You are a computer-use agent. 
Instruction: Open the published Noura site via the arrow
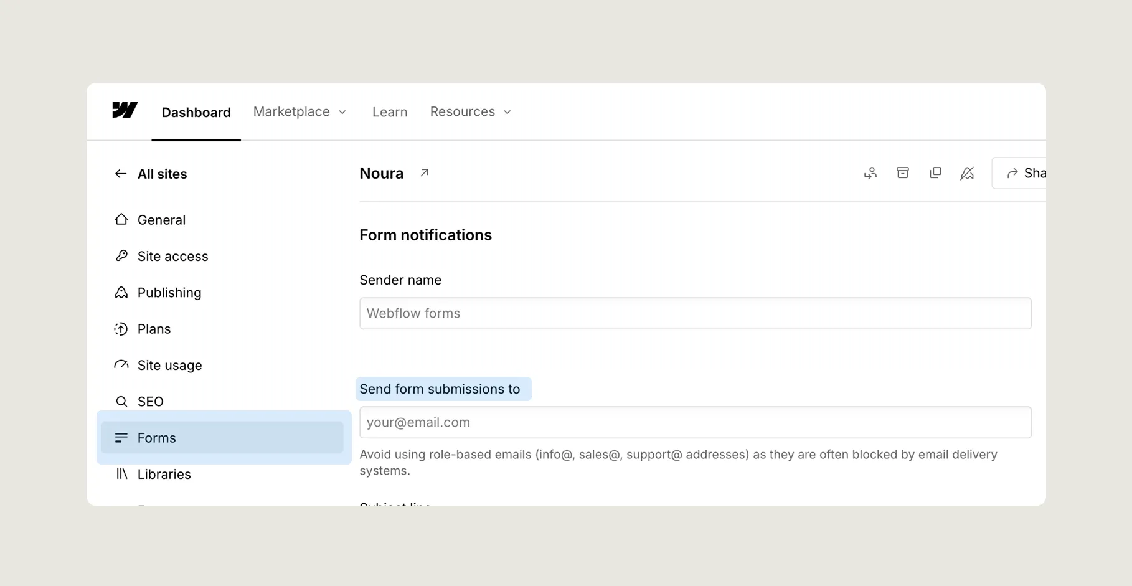click(x=424, y=172)
